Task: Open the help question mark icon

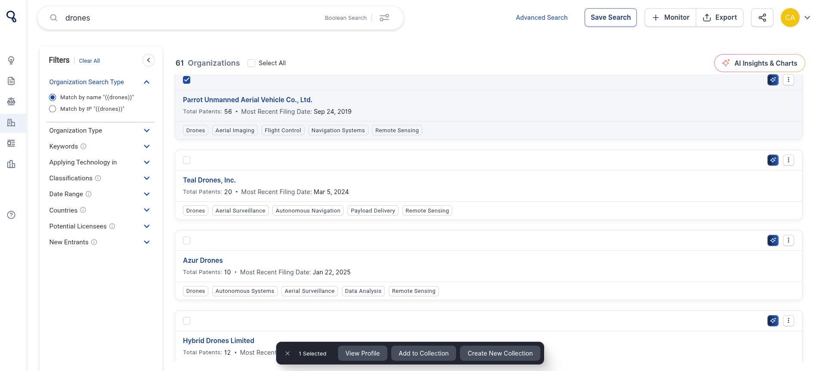Action: pyautogui.click(x=11, y=215)
